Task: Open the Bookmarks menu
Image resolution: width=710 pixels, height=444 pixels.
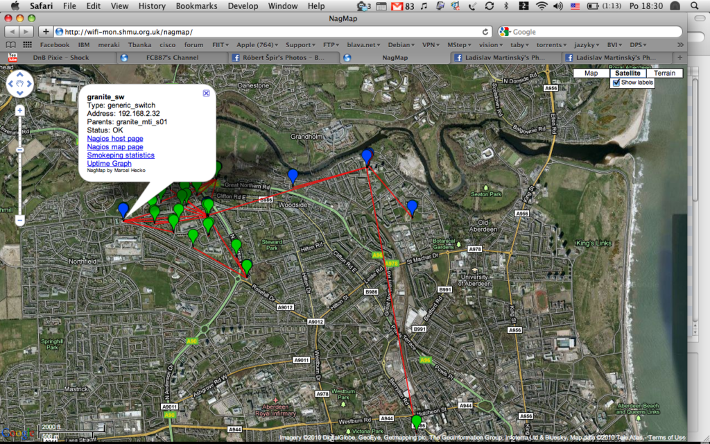Action: point(196,6)
